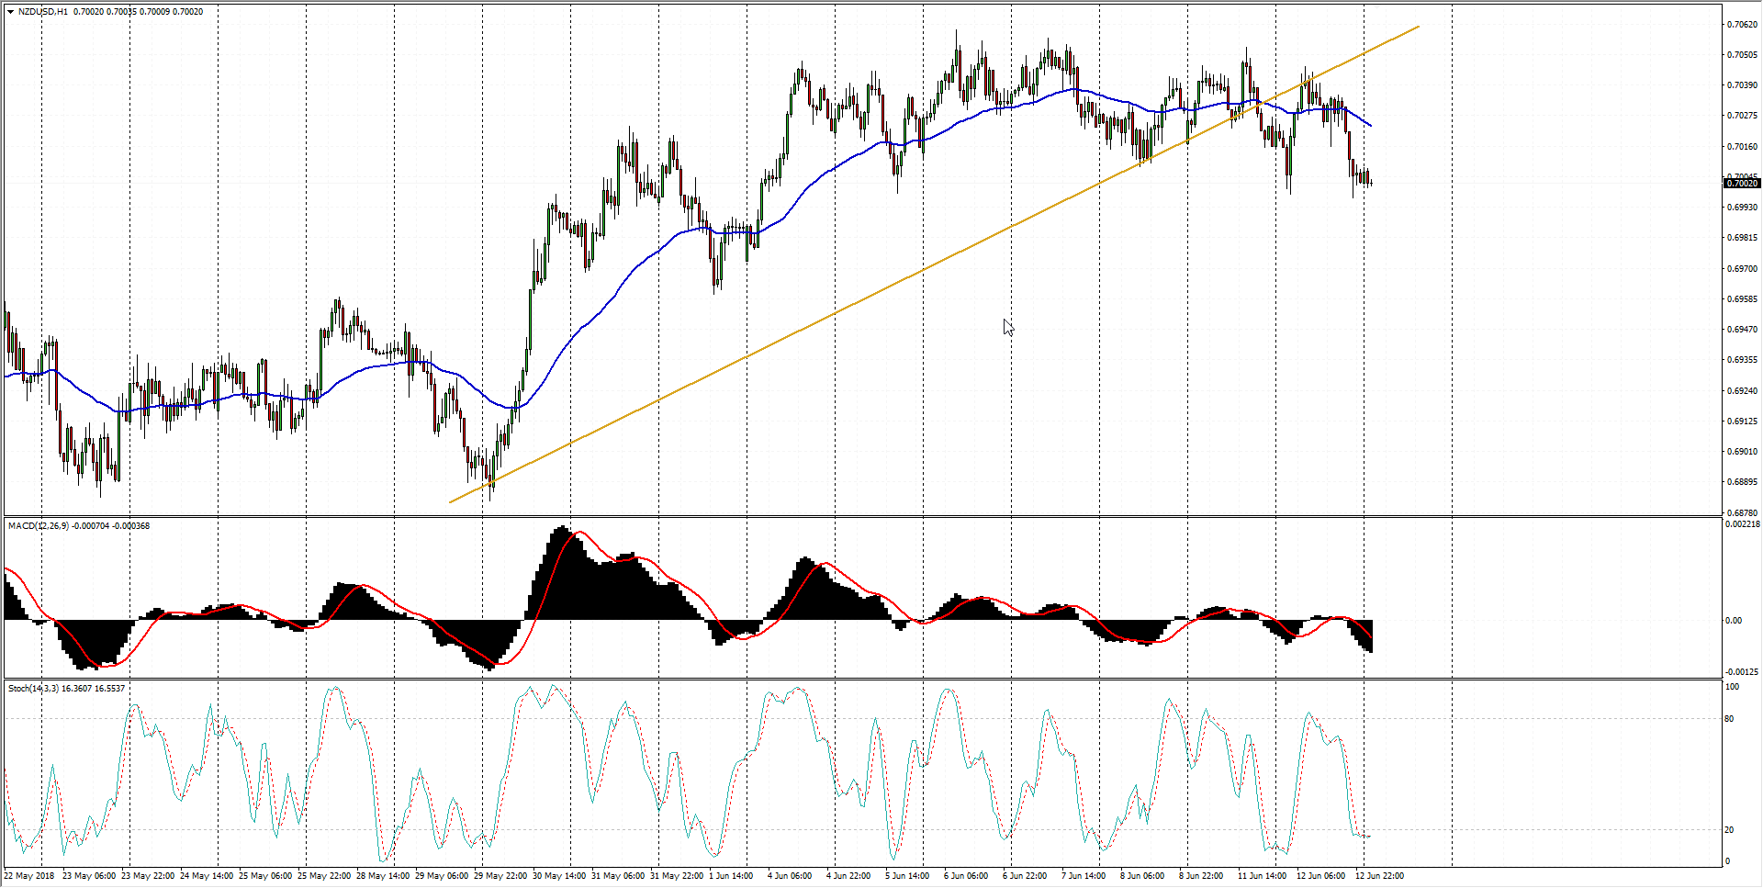Select the highlighted 0.70020 current price tag
The width and height of the screenshot is (1763, 888).
(x=1741, y=184)
